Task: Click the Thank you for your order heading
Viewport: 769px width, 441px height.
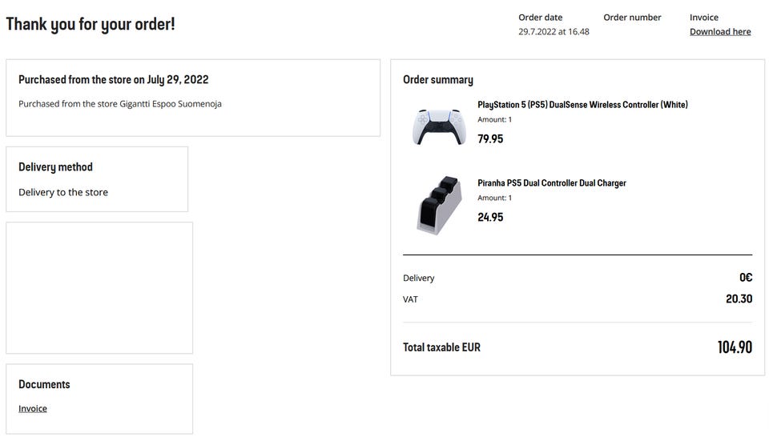Action: pyautogui.click(x=91, y=24)
